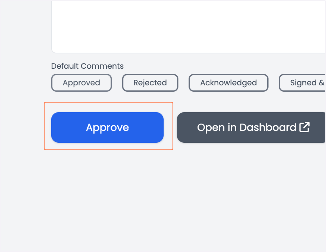Select the Signed & default comment chip

pyautogui.click(x=302, y=83)
